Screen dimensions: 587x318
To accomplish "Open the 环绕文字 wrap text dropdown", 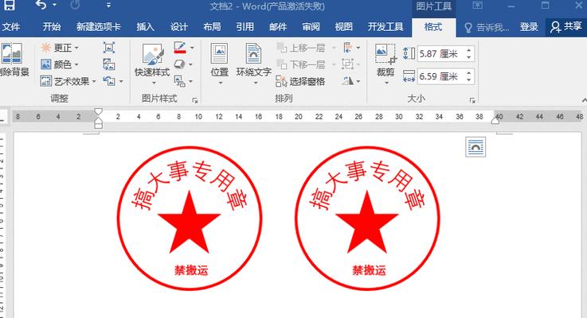I will tap(253, 64).
